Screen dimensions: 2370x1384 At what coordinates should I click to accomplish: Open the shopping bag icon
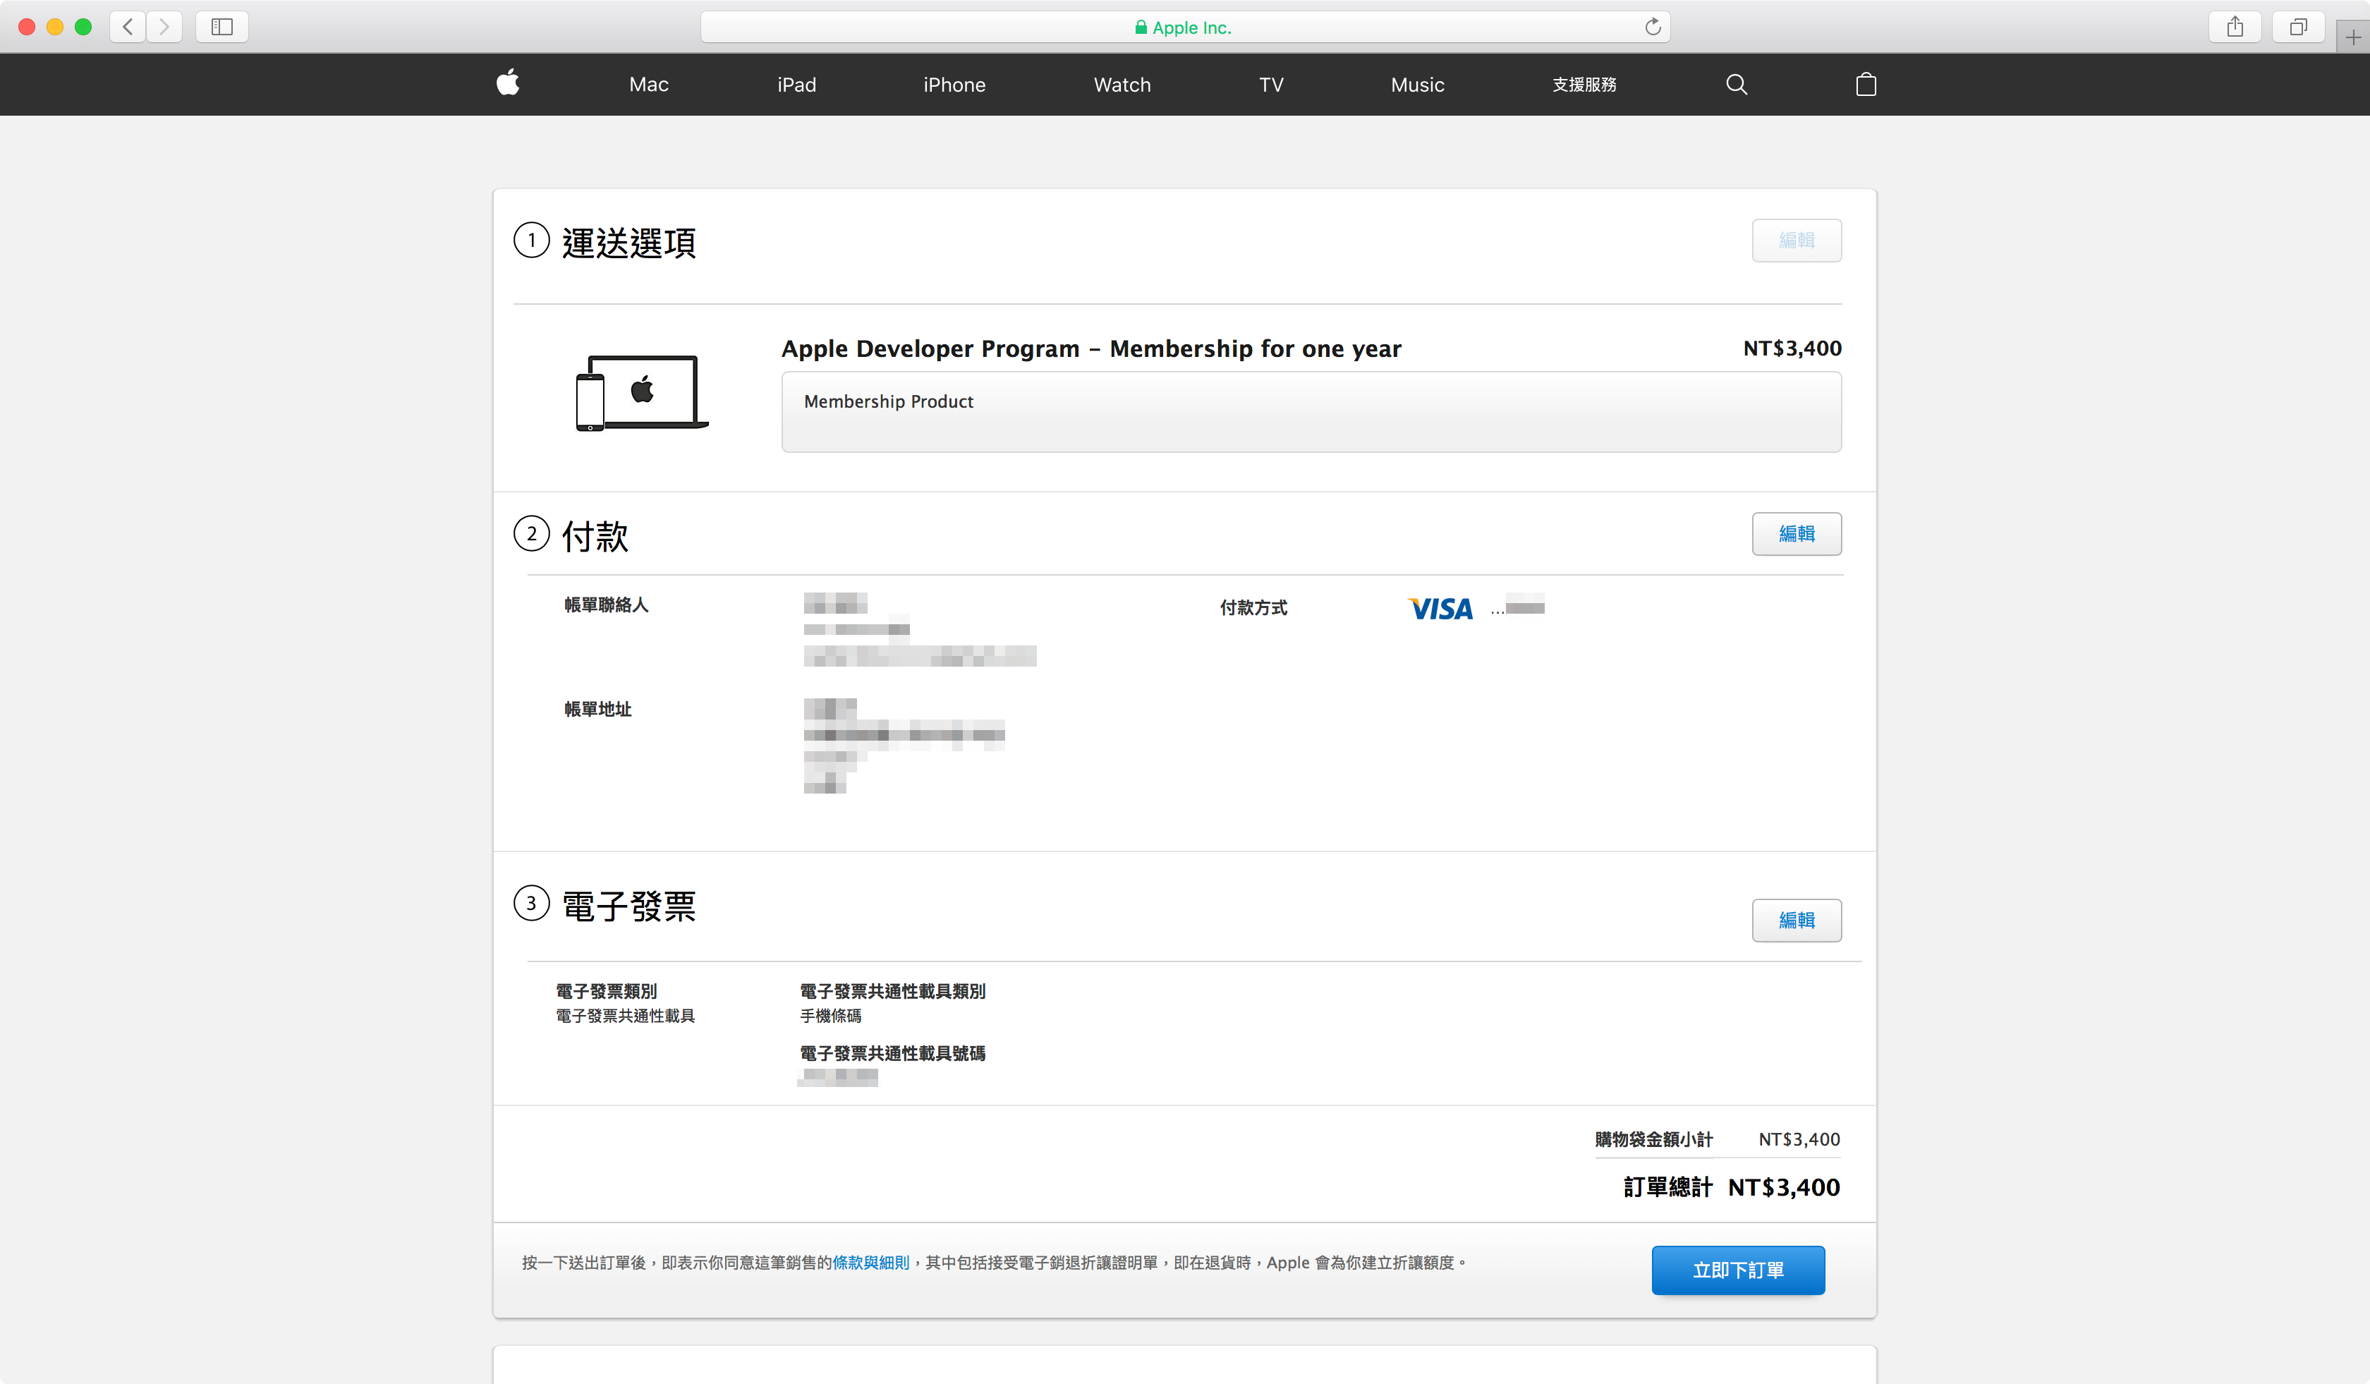(1866, 85)
